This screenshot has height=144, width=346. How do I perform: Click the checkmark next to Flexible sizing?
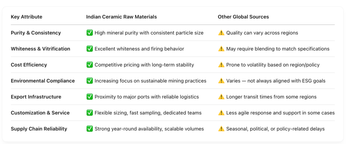[90, 113]
